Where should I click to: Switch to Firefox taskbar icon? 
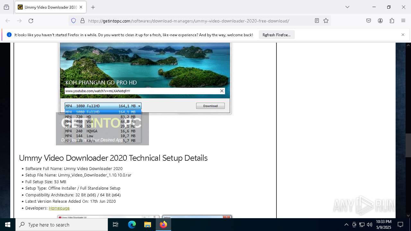[x=163, y=225]
